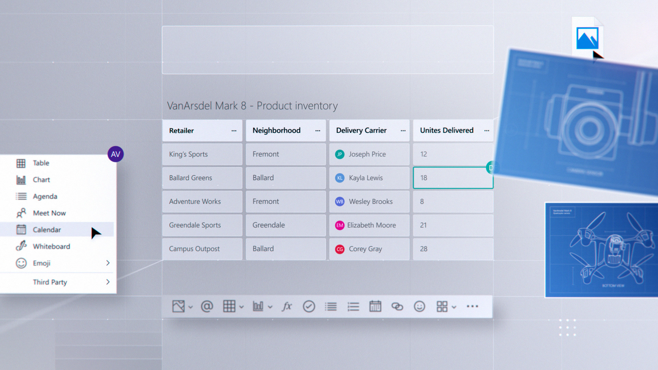Click the link chain icon
The image size is (658, 370).
(x=397, y=306)
